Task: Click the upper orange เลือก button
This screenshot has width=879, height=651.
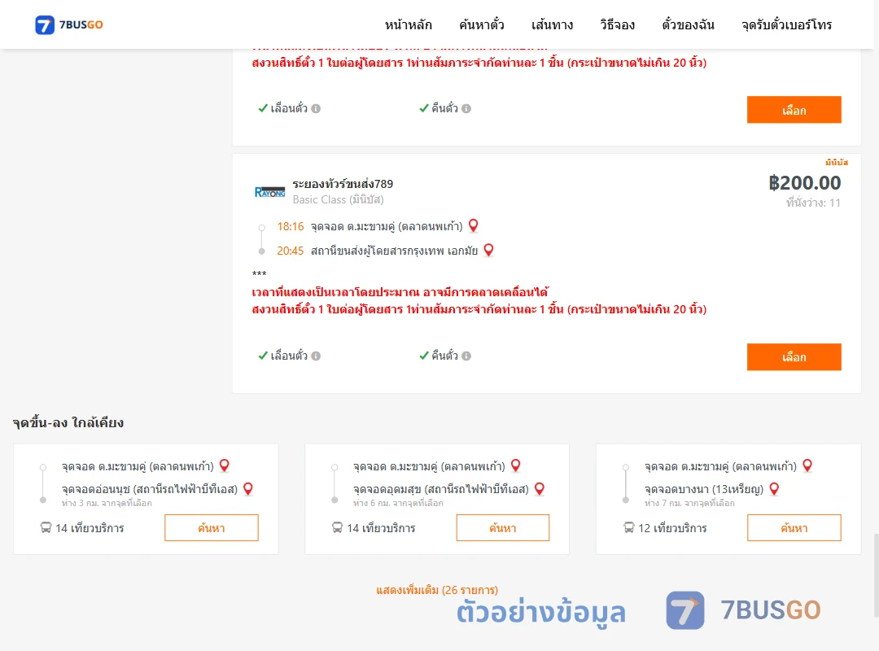Action: click(x=794, y=110)
